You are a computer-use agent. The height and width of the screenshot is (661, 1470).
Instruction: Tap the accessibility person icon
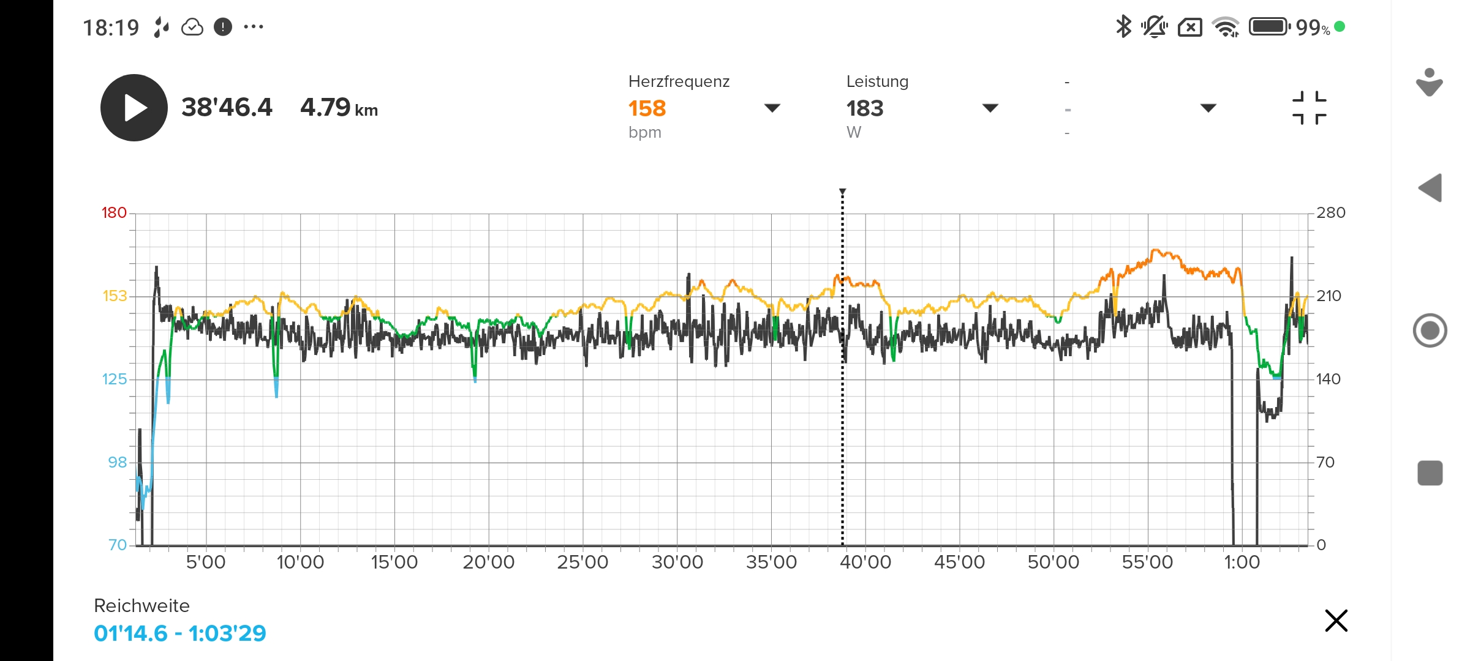pos(1430,82)
